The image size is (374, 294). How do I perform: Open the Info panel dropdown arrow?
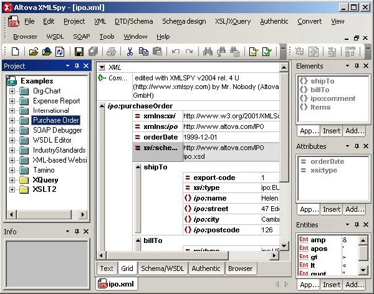67,231
